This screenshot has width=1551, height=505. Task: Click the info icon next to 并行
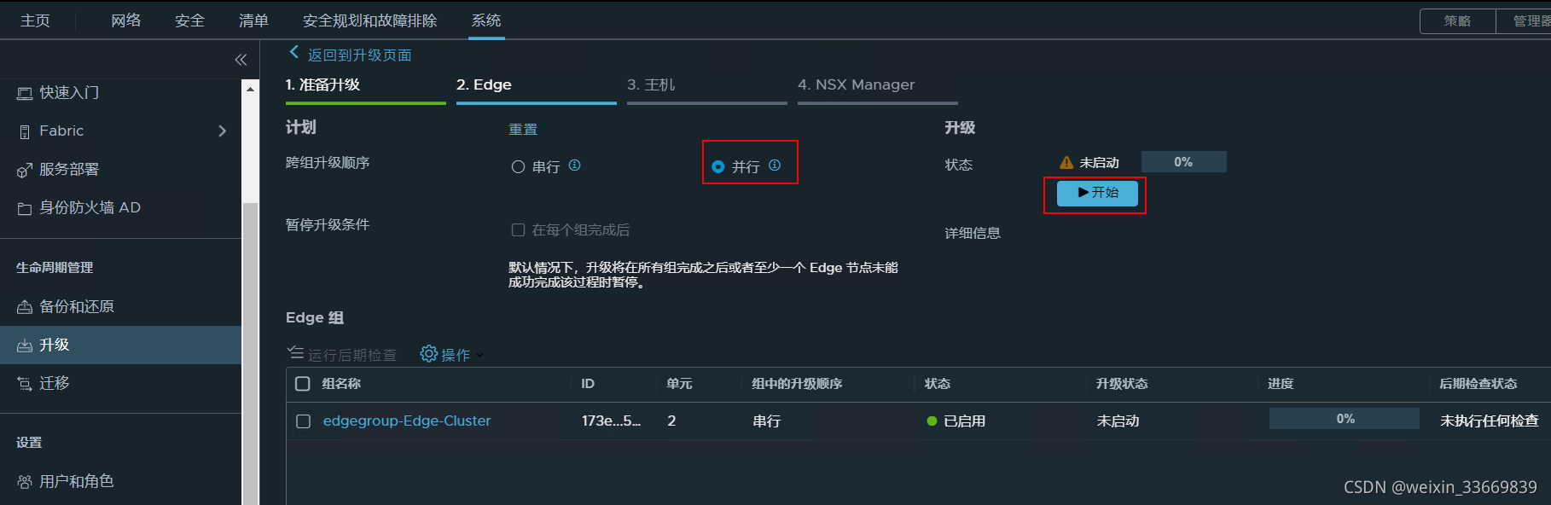pyautogui.click(x=775, y=165)
